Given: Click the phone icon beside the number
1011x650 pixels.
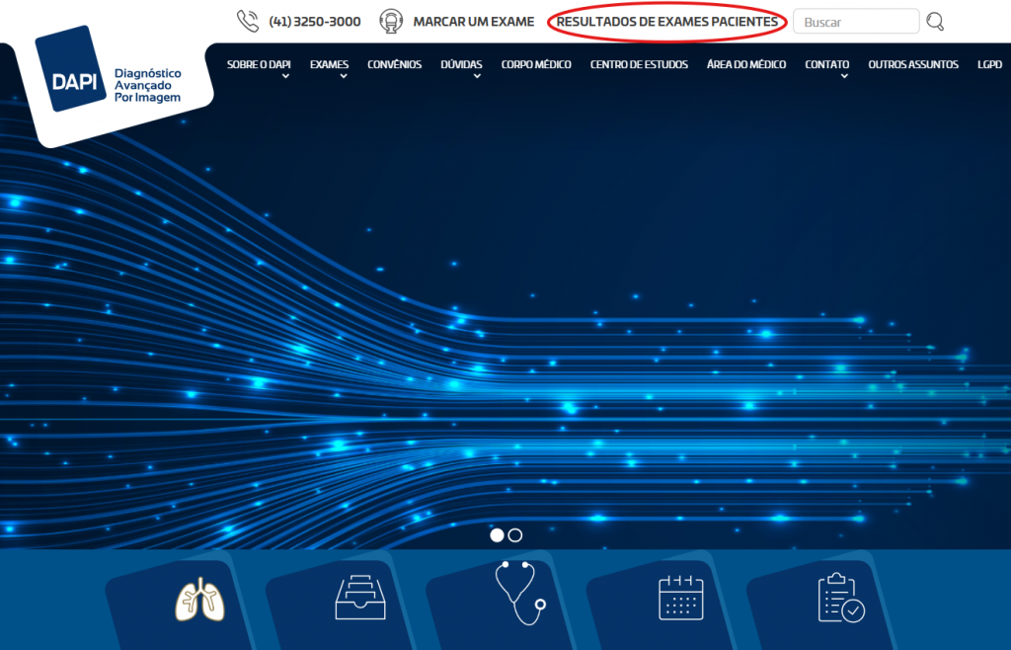Looking at the screenshot, I should tap(247, 21).
